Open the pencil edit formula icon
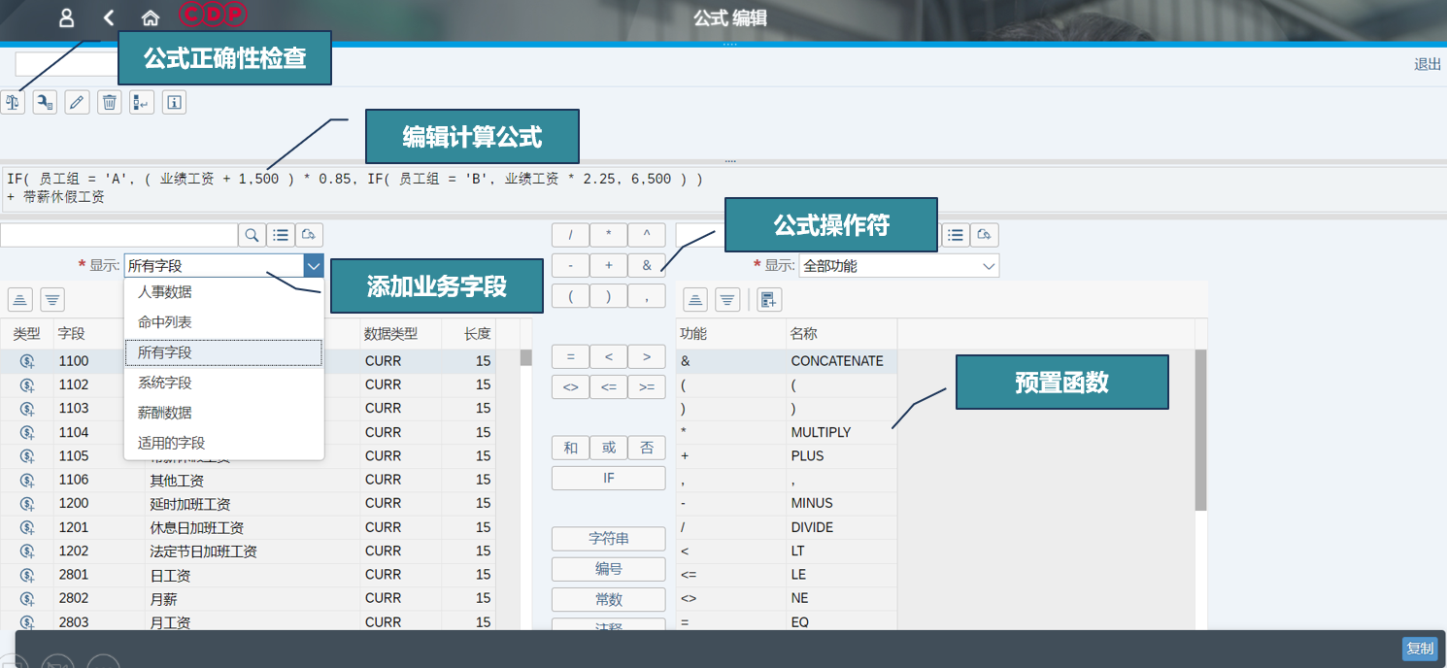Image resolution: width=1447 pixels, height=668 pixels. [x=77, y=101]
